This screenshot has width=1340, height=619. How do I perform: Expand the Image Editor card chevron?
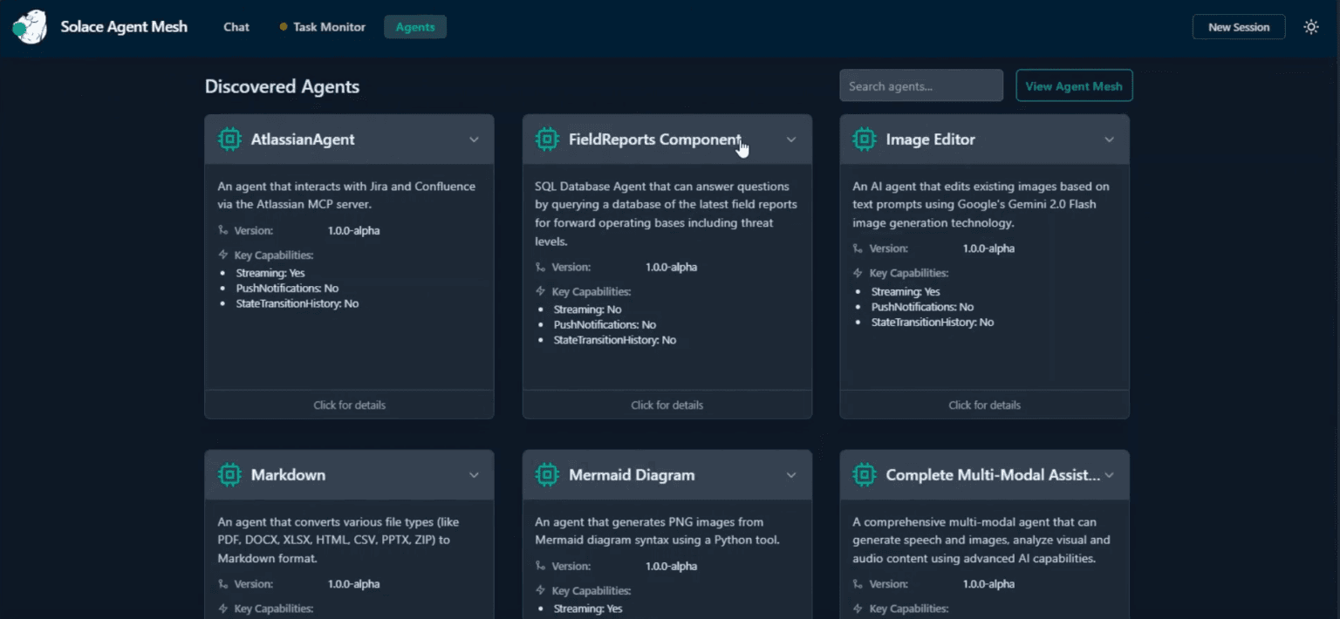pyautogui.click(x=1109, y=139)
